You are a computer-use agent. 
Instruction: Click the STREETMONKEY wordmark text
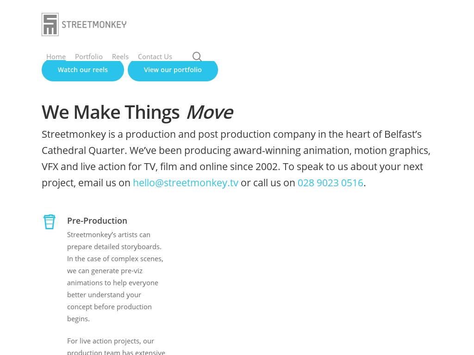tap(94, 24)
